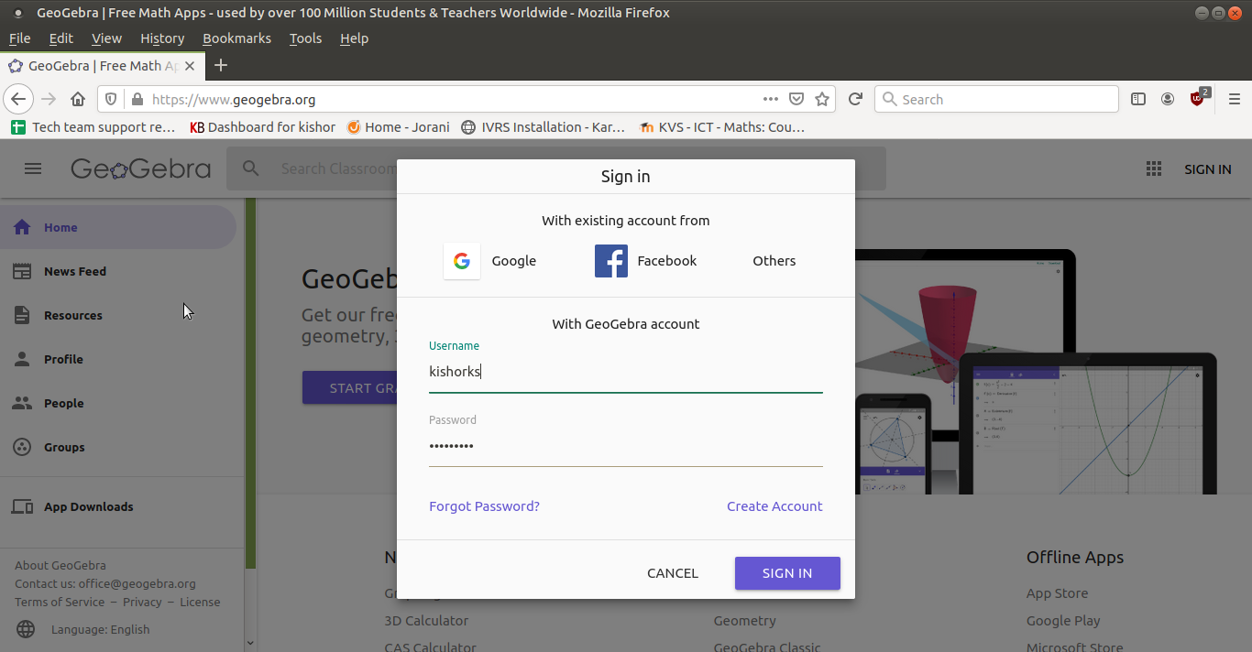Open the File menu
This screenshot has height=652, width=1252.
pyautogui.click(x=19, y=38)
